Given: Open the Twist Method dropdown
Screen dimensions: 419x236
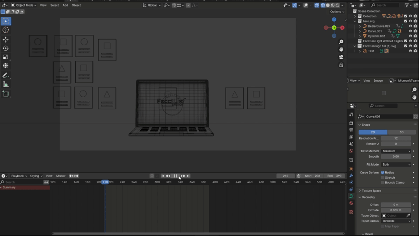Looking at the screenshot, I should [396, 151].
